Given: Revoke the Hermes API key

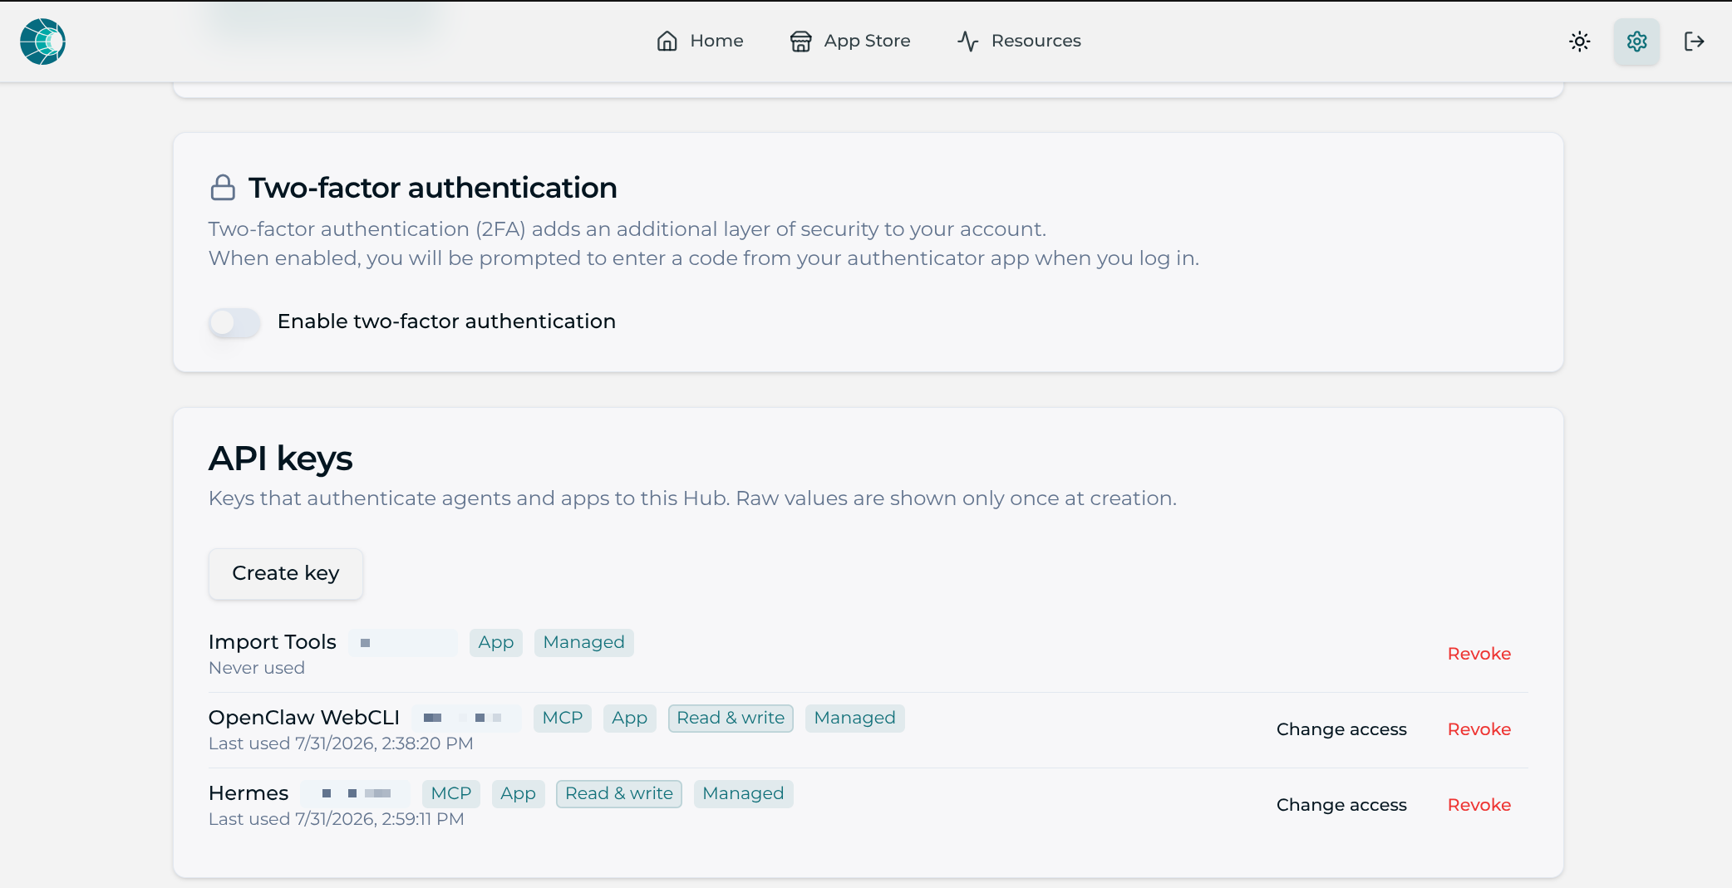Looking at the screenshot, I should click(x=1479, y=805).
